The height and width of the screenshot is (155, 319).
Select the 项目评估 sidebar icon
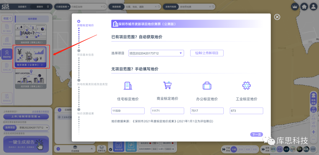point(7,54)
